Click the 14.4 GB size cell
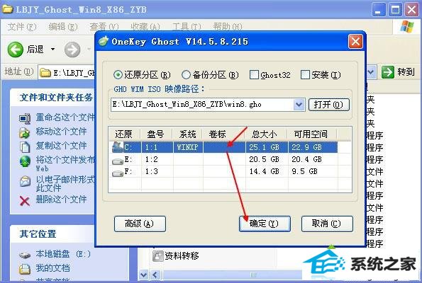Image resolution: width=422 pixels, height=283 pixels. point(265,171)
